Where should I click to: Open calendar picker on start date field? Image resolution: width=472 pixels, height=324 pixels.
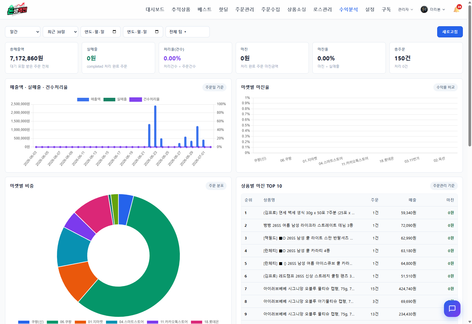click(114, 32)
